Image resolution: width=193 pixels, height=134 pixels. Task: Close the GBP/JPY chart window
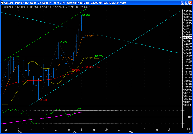point(190,3)
